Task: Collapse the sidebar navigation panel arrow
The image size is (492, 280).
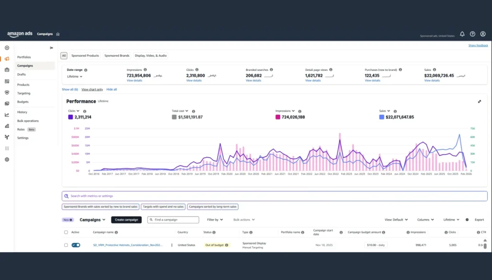Action: [51, 47]
